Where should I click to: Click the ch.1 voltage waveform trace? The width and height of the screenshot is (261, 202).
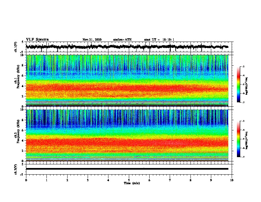point(127,47)
